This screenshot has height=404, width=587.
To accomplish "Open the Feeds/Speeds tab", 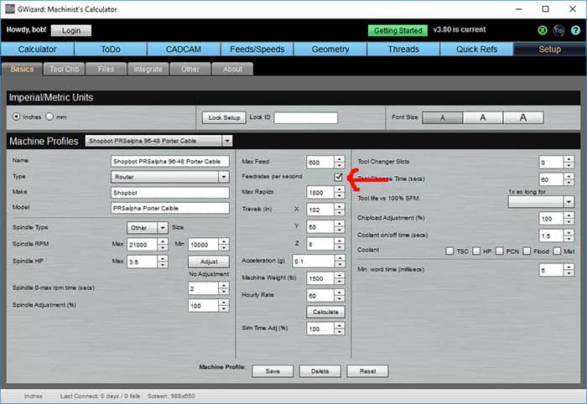I will click(257, 49).
